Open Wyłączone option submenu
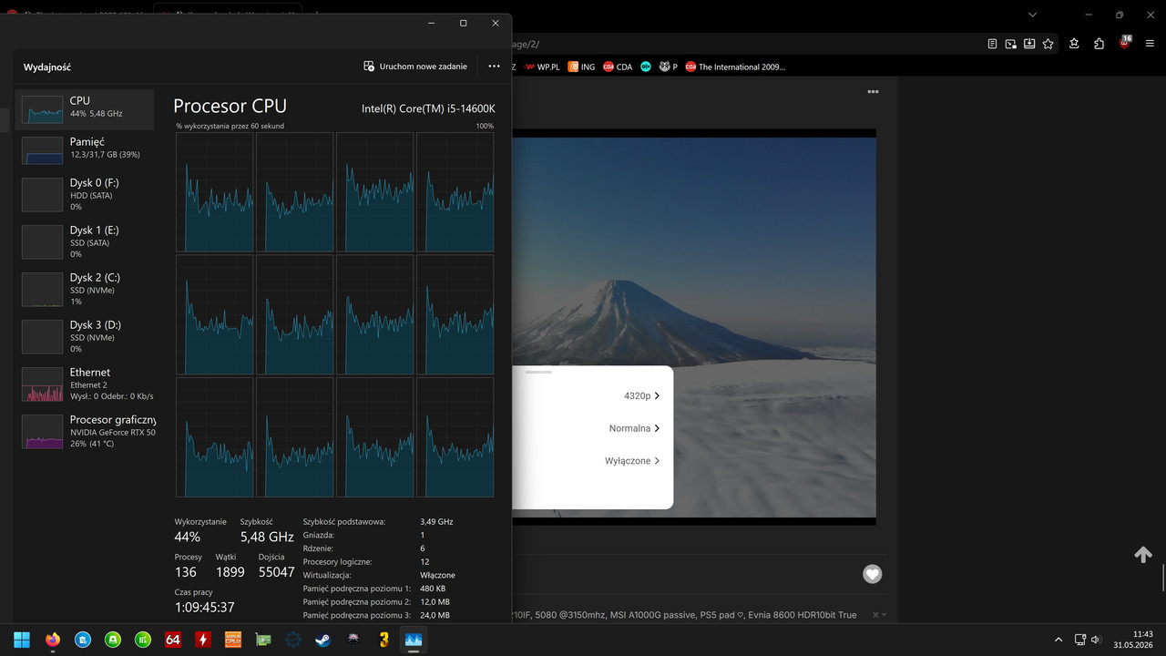The image size is (1166, 656). coord(632,461)
